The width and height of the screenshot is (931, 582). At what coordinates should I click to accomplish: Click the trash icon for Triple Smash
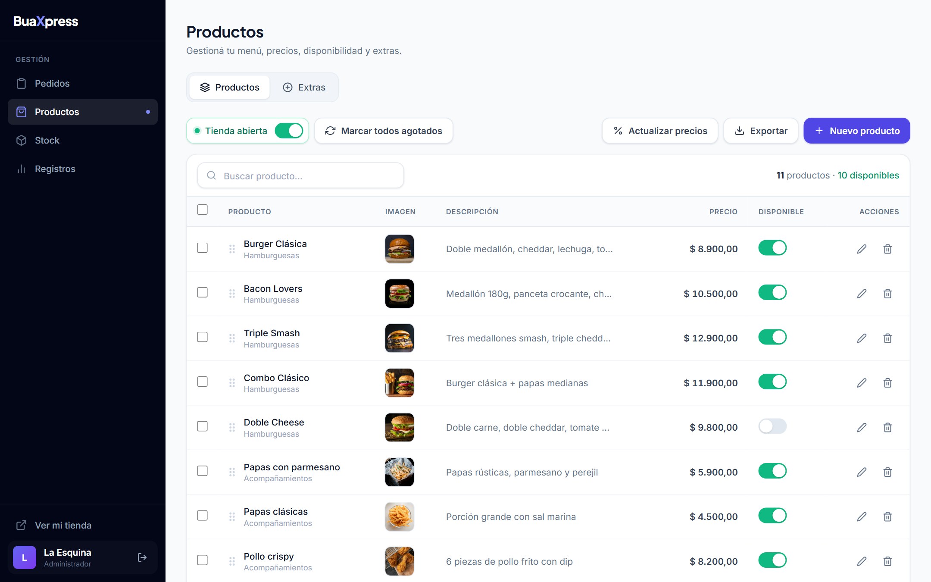887,338
